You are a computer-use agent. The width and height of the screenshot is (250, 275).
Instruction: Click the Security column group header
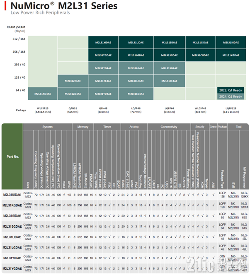200,127
